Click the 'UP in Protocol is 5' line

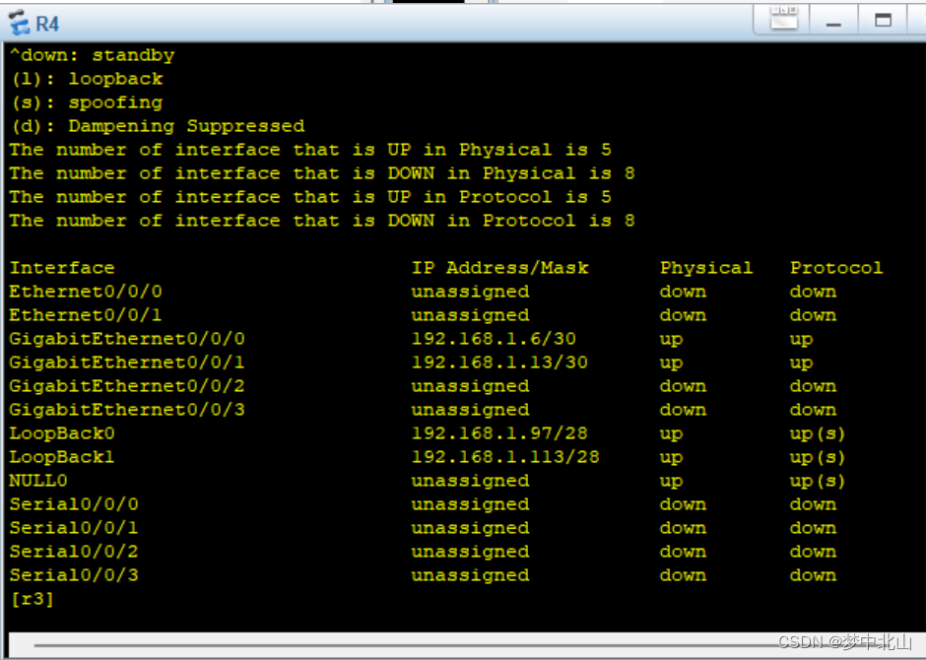[310, 197]
